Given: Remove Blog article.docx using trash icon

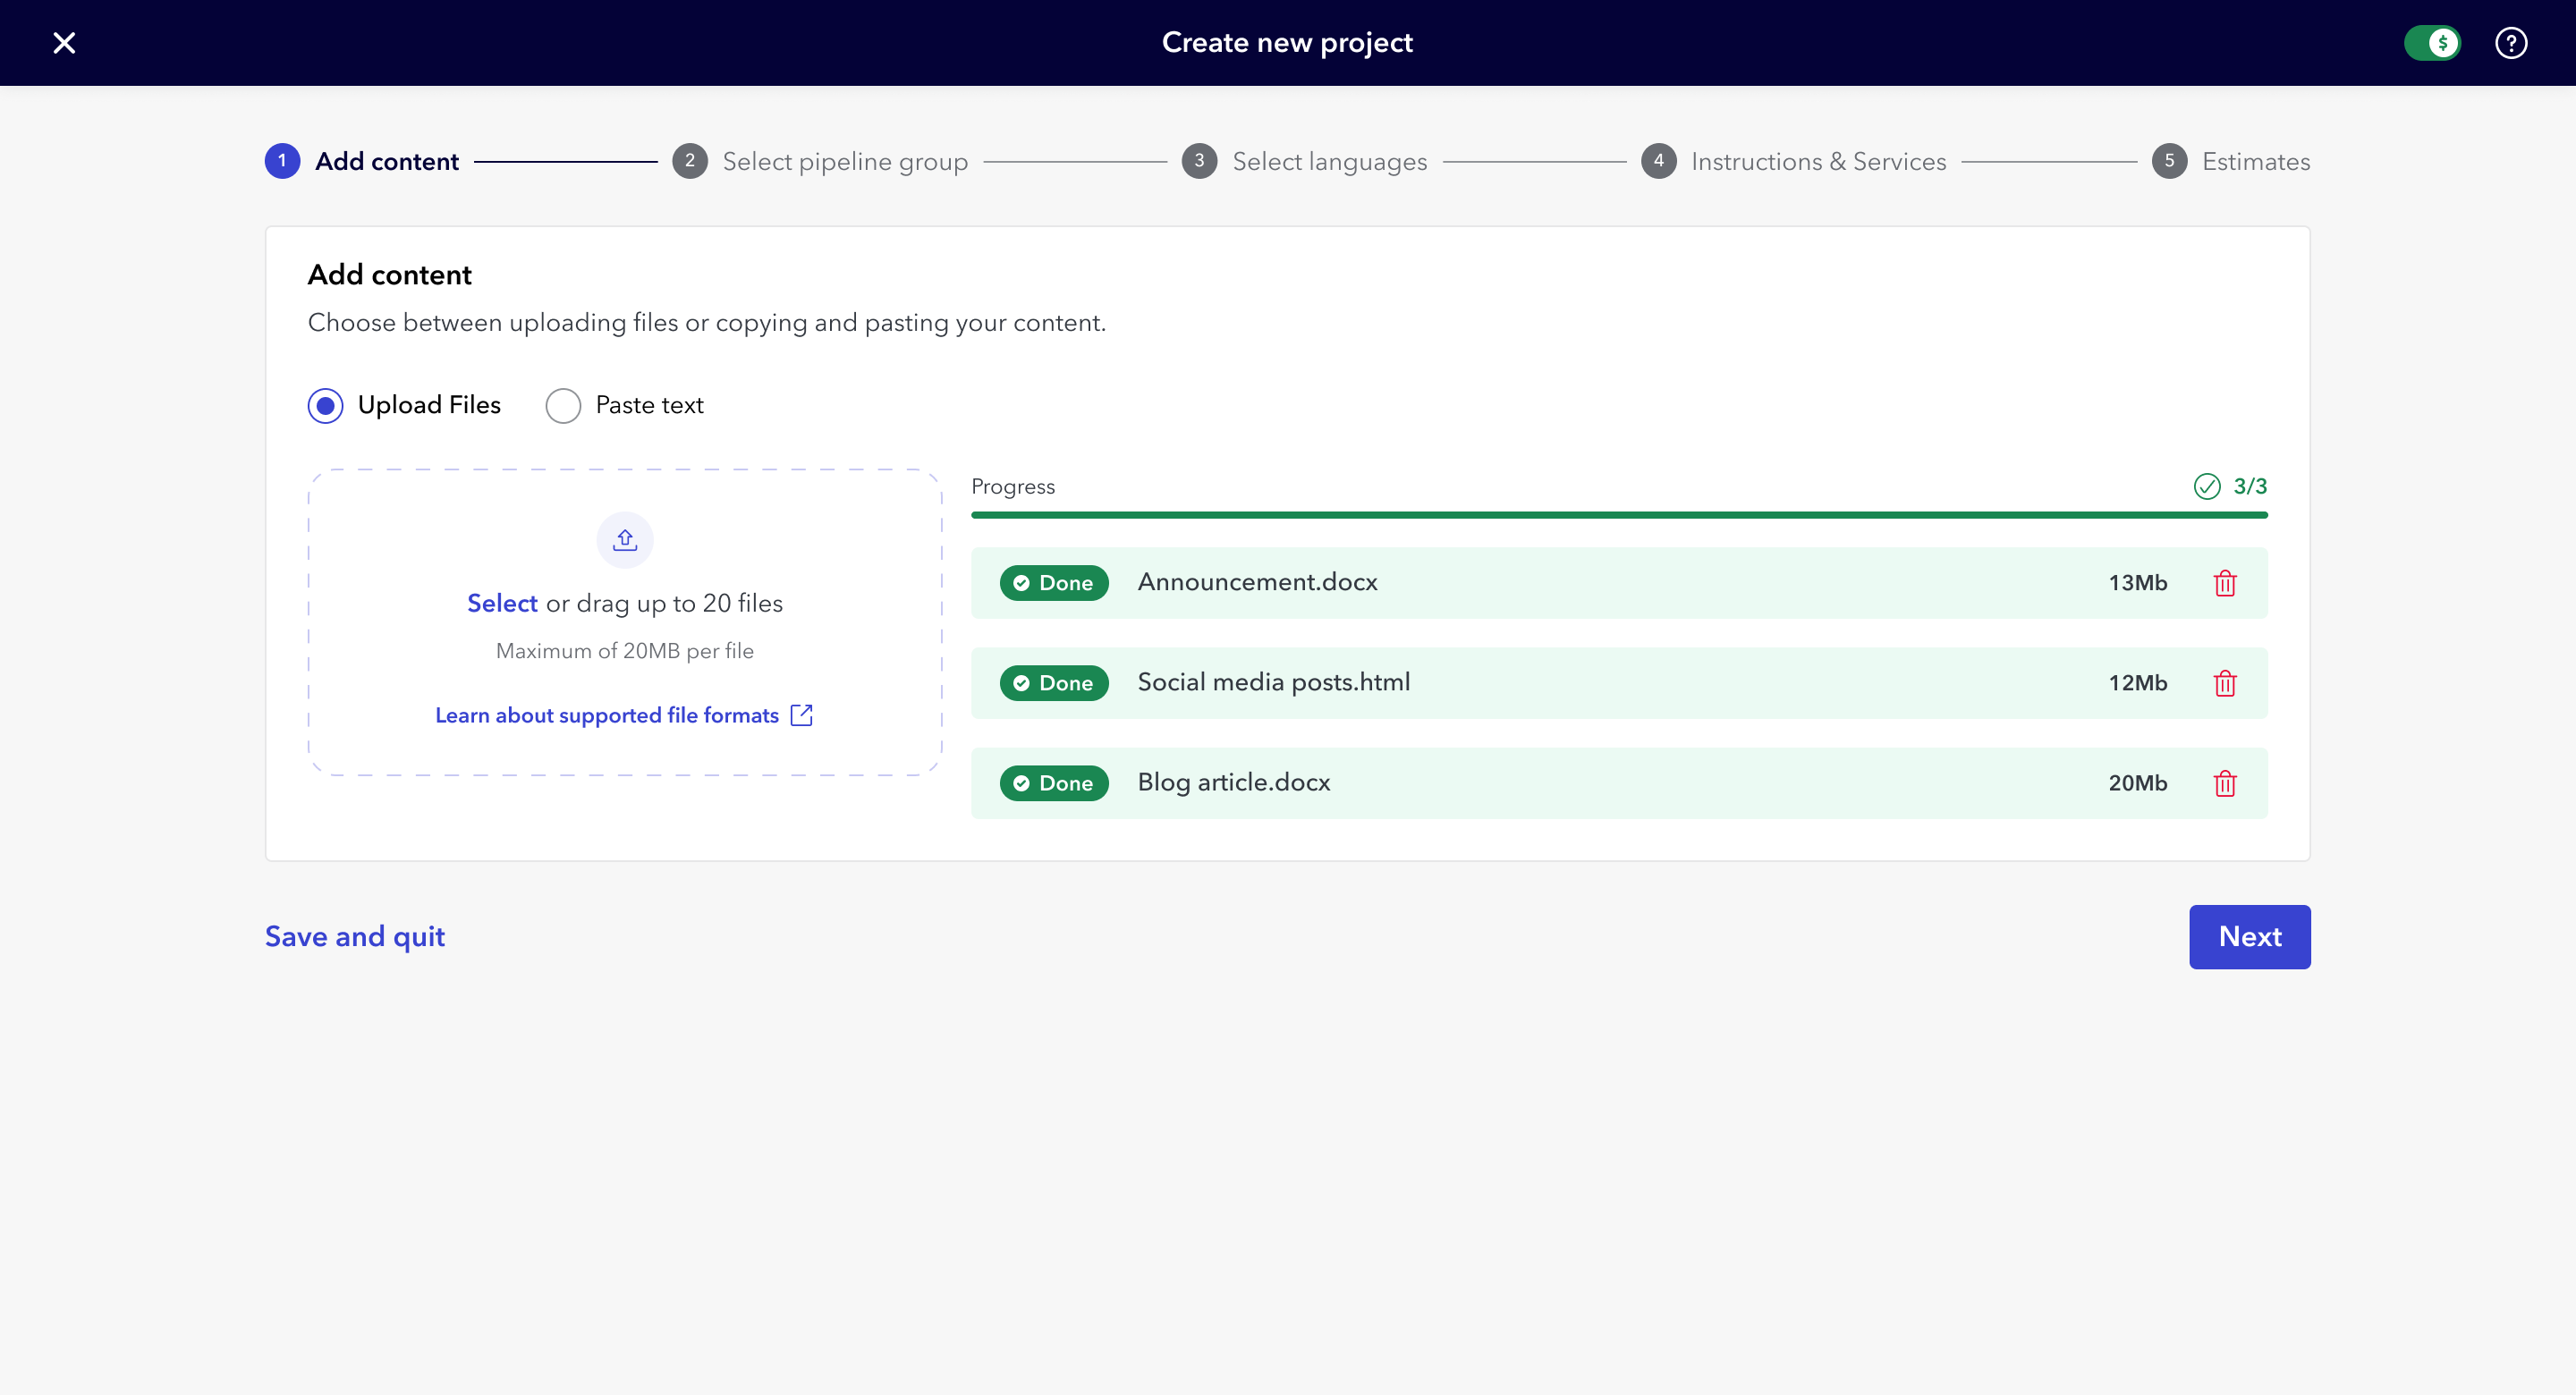Looking at the screenshot, I should click(2224, 783).
